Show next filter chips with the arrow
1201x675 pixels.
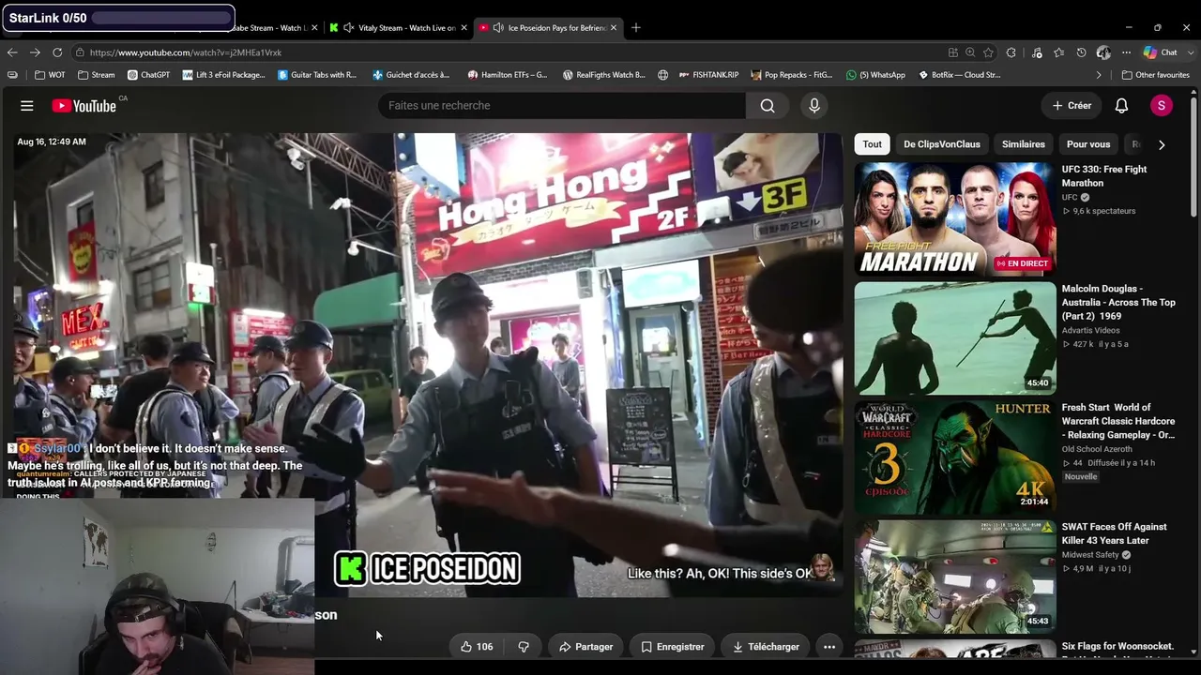pyautogui.click(x=1162, y=144)
